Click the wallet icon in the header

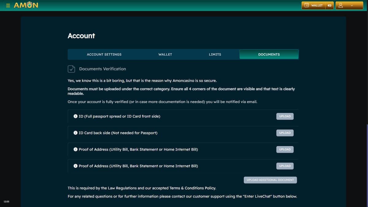(306, 5)
